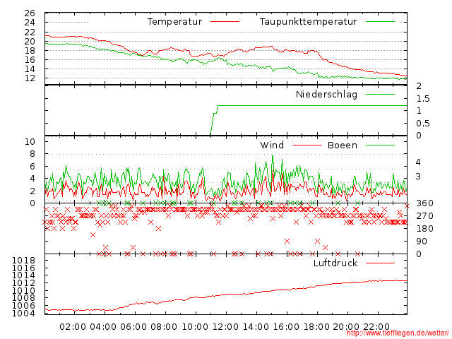This screenshot has height=339, width=452.
Task: Click the green Niederschlag legend line
Action: pos(380,94)
